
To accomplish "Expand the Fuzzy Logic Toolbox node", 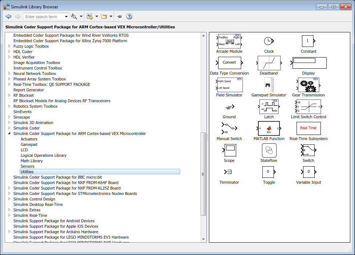I will click(x=9, y=46).
